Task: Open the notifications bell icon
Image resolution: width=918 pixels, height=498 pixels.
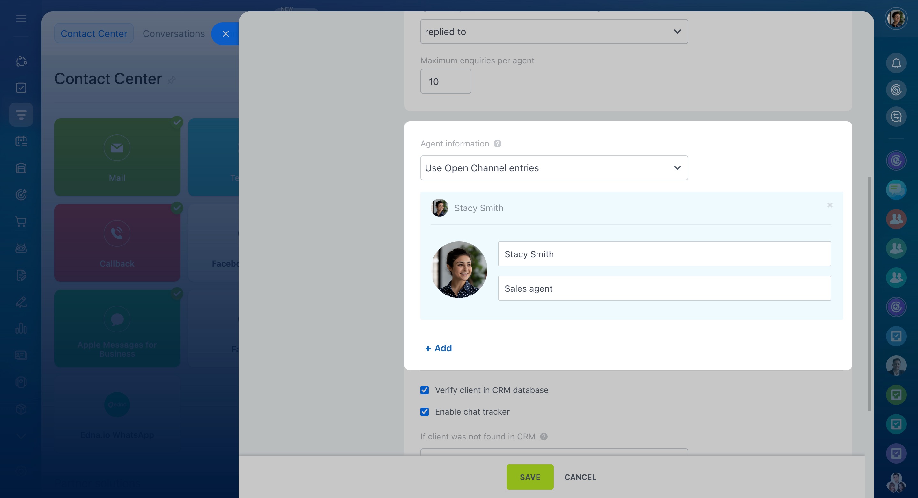Action: click(x=896, y=63)
